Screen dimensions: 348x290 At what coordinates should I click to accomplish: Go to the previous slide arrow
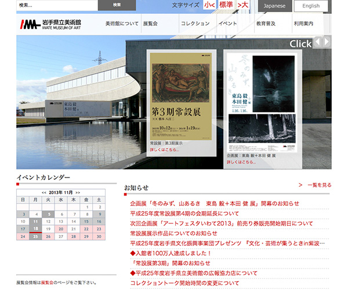click(x=317, y=42)
